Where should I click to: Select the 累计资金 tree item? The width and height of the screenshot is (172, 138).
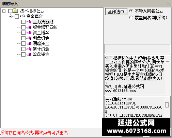pos(41,49)
